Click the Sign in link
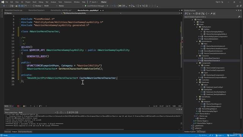The height and width of the screenshot is (137, 243). click(x=218, y=2)
